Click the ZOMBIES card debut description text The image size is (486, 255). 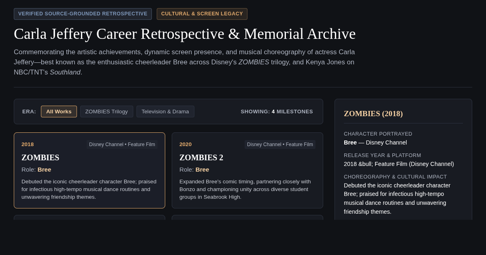[90, 189]
